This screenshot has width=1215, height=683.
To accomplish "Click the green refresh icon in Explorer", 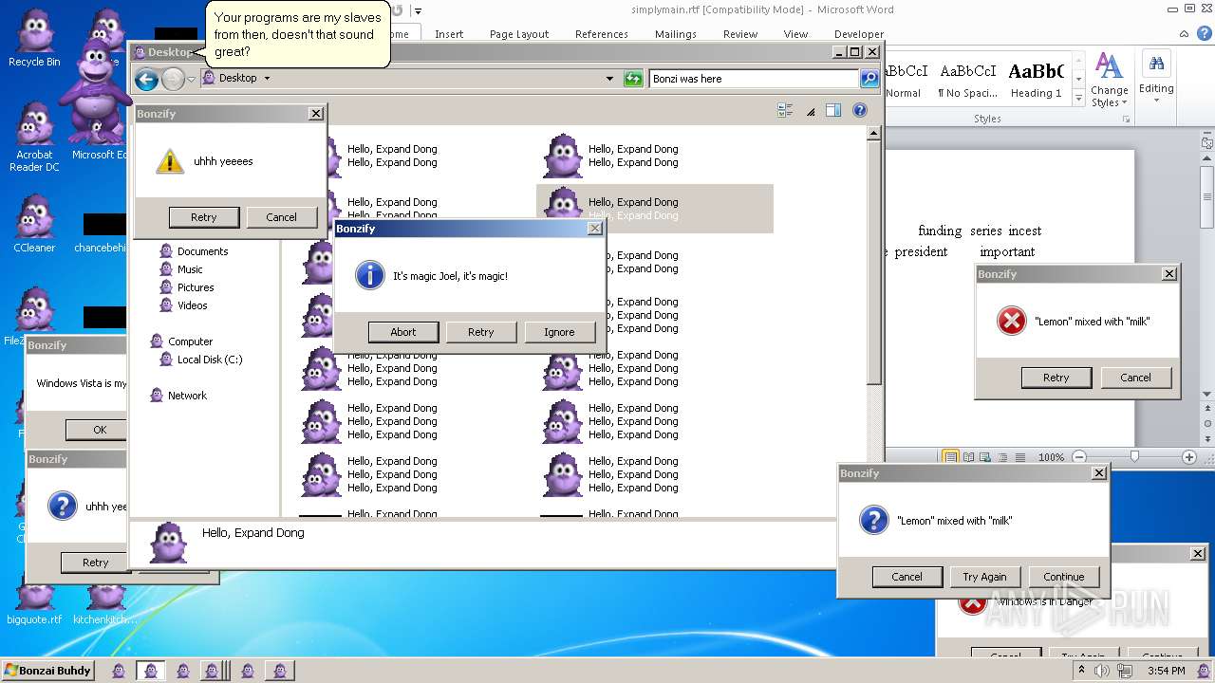I will (633, 79).
